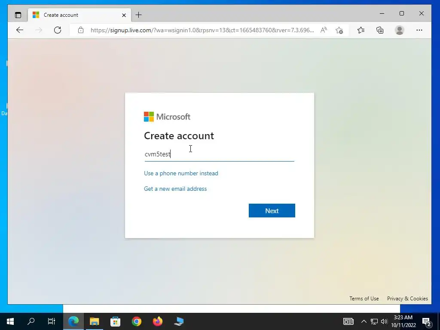Open the computer app in taskbar
The height and width of the screenshot is (330, 440).
coord(179,321)
